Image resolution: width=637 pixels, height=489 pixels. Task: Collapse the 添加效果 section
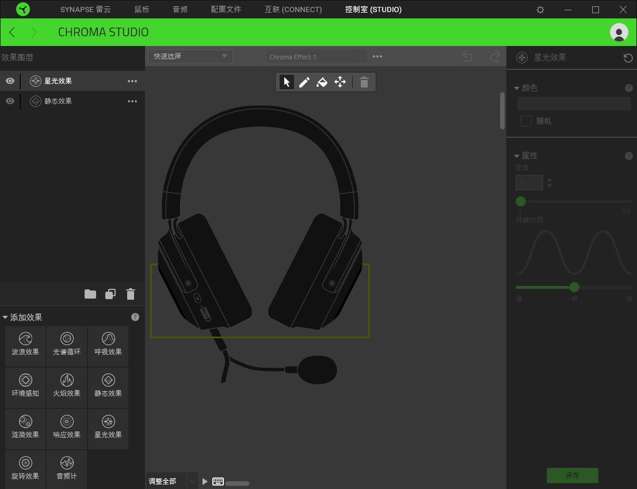point(5,317)
